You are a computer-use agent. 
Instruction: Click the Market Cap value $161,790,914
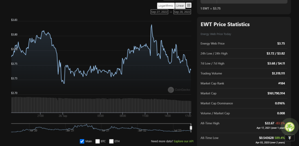(x=276, y=93)
